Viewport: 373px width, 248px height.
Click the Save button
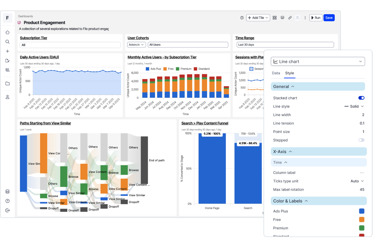point(329,18)
